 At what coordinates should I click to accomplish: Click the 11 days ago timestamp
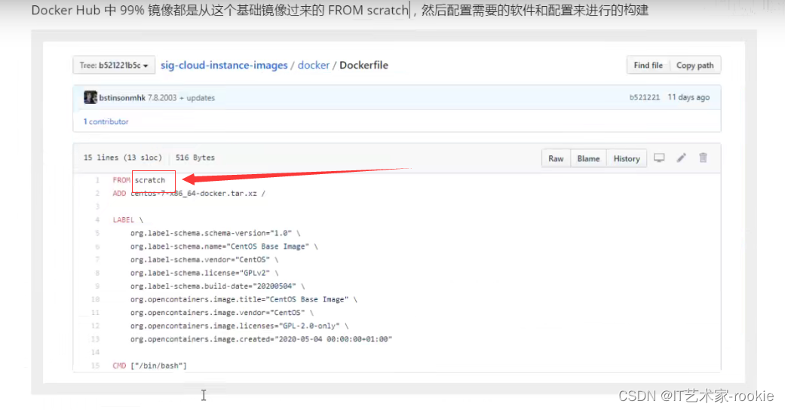pos(688,97)
